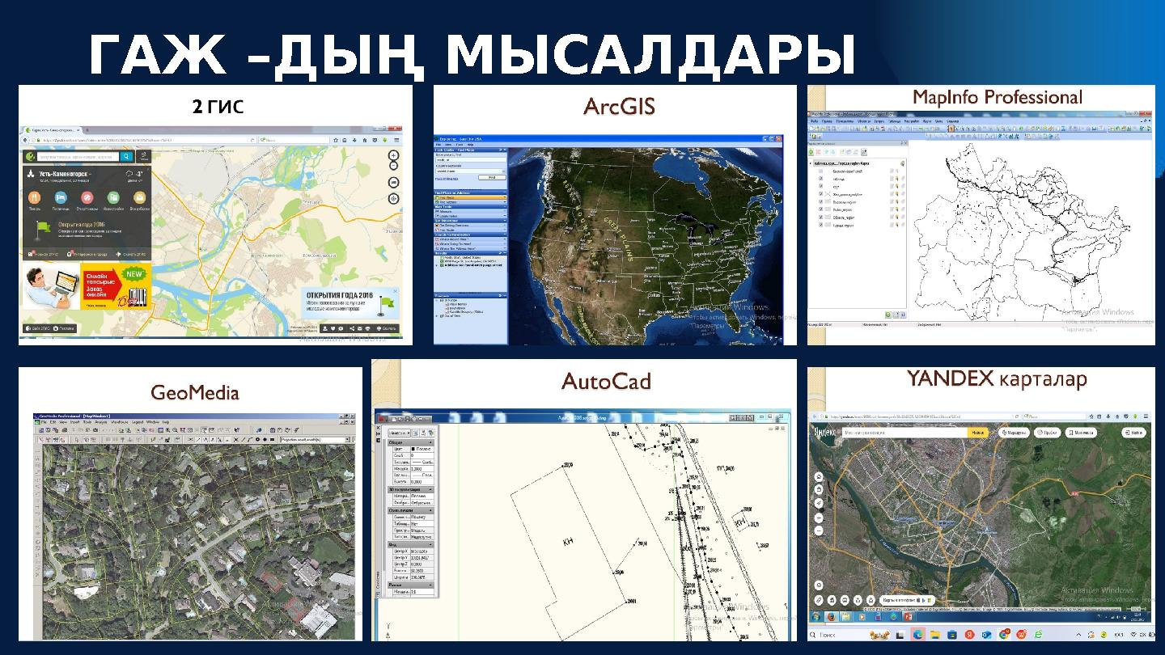Open the Warehouse menu in GeoMedia
This screenshot has width=1165, height=655.
coord(120,422)
